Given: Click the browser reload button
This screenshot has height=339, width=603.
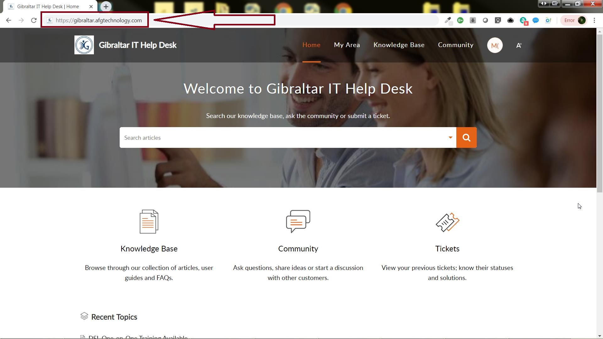Looking at the screenshot, I should (34, 20).
